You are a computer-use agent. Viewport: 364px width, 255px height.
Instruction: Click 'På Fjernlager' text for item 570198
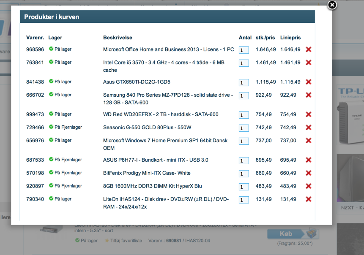(x=68, y=173)
